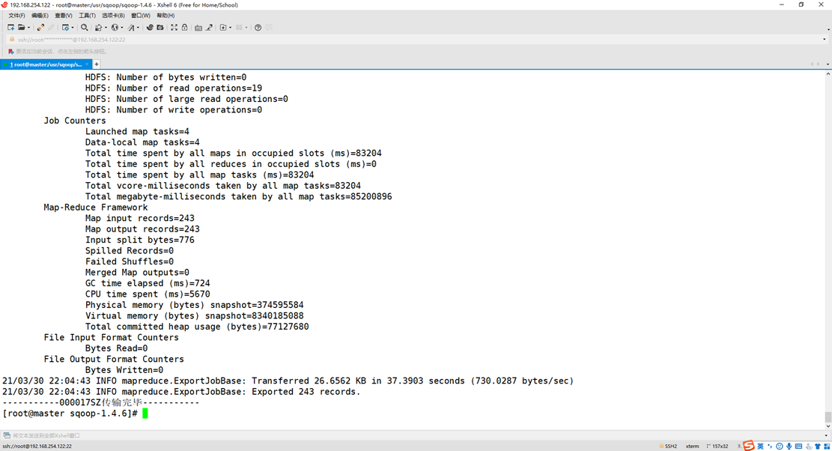The image size is (832, 451).
Task: Click the 157x32 terminal size entry
Action: click(x=717, y=447)
